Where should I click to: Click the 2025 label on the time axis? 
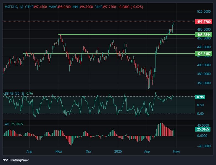(x=118, y=151)
